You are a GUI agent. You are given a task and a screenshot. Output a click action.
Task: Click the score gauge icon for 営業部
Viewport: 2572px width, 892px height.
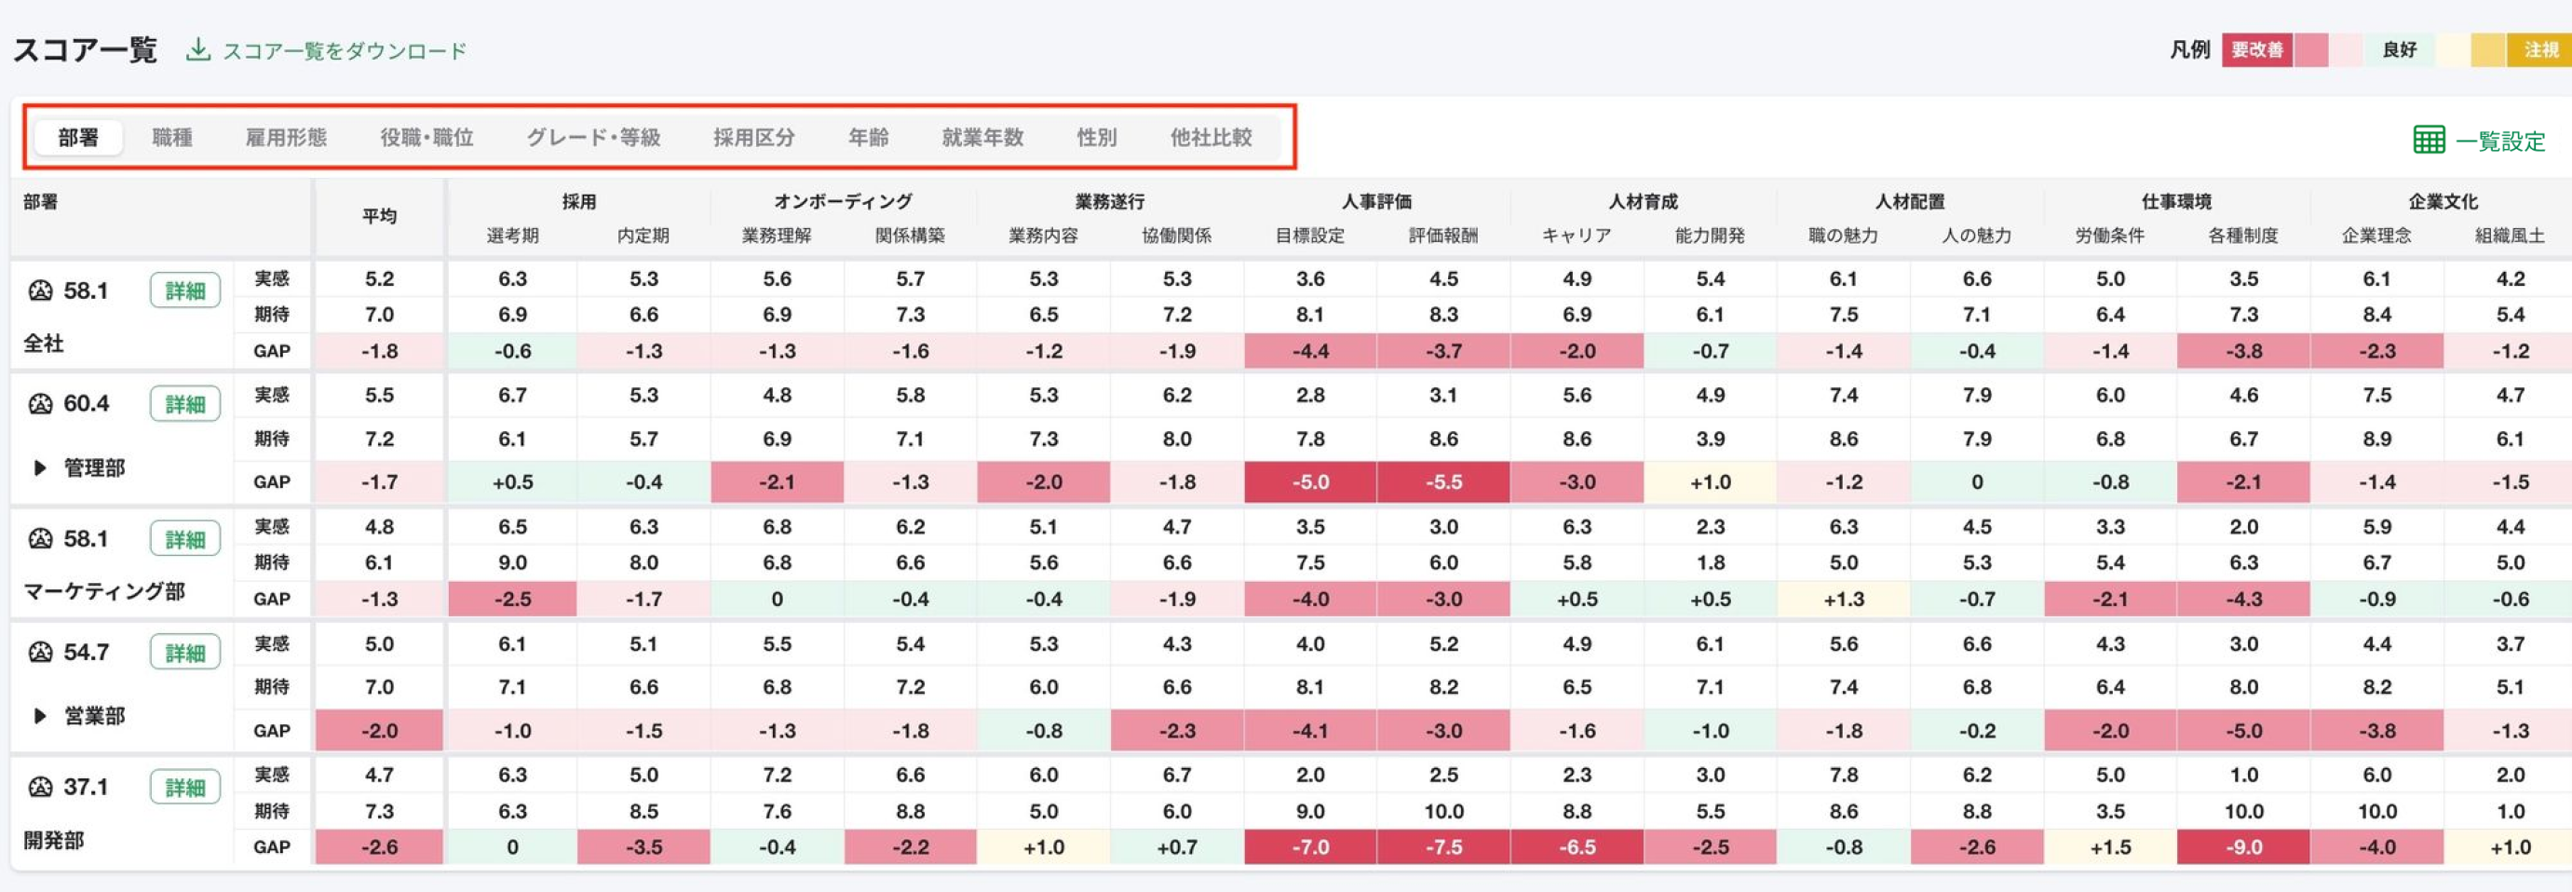40,653
